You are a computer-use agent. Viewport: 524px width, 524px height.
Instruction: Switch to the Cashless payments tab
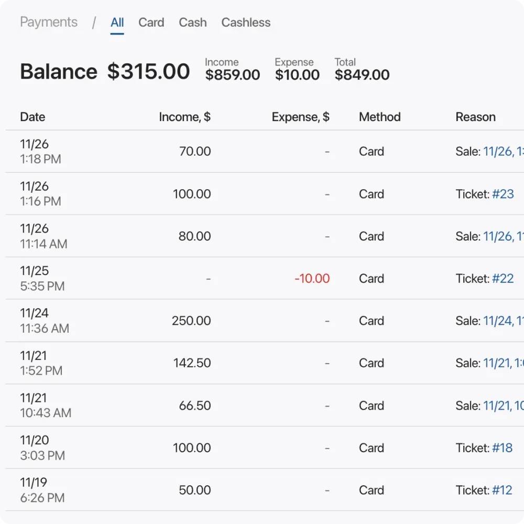point(245,23)
